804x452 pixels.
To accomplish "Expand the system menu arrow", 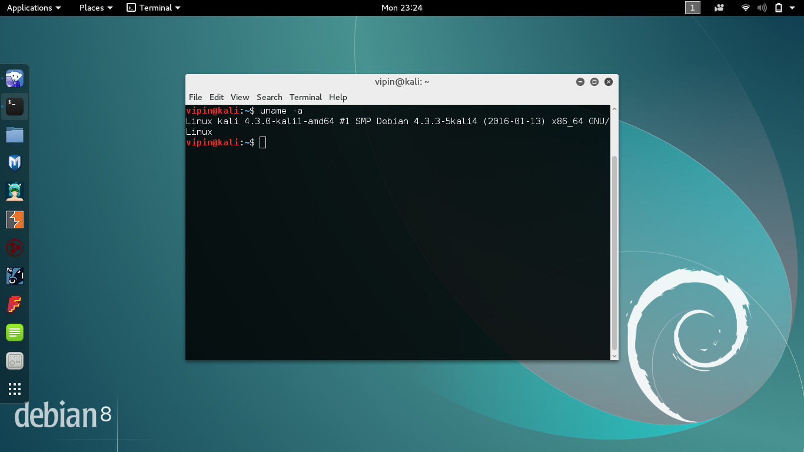I will 792,8.
